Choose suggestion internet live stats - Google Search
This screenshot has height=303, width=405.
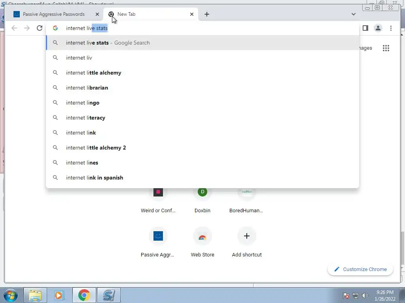point(202,43)
